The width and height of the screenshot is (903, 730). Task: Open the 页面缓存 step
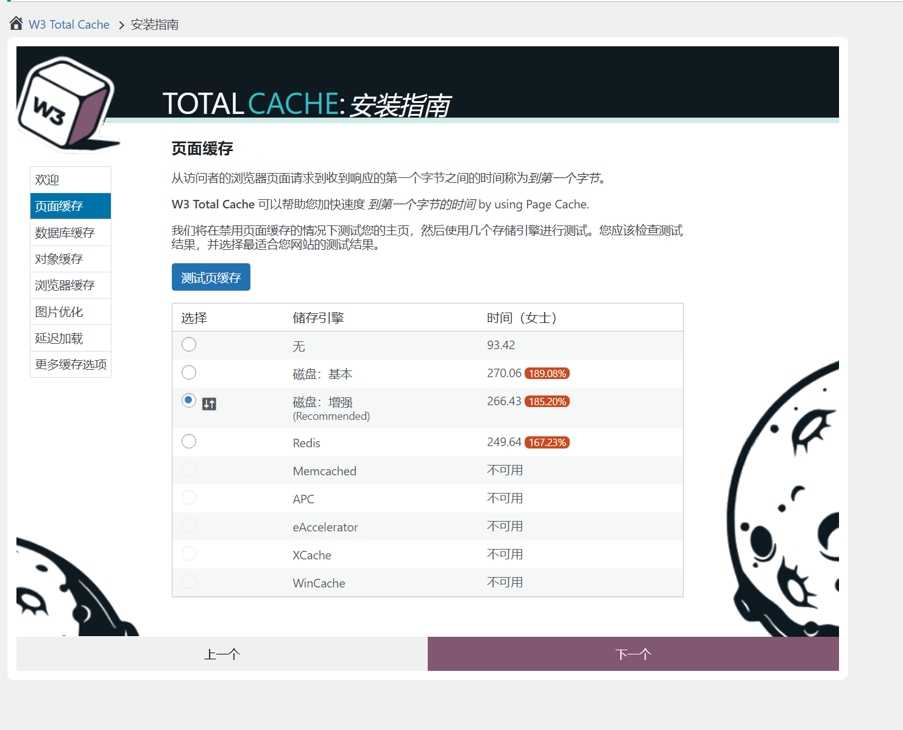[71, 206]
